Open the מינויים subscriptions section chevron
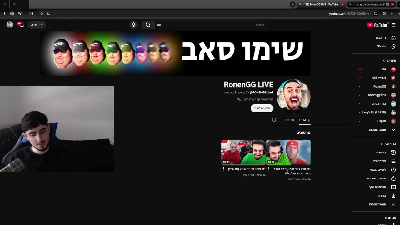The image size is (400, 225). pos(384,61)
